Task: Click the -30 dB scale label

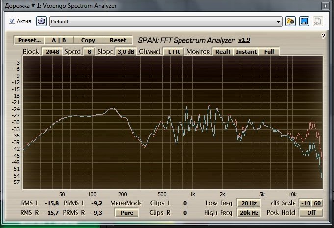Action: (x=16, y=122)
